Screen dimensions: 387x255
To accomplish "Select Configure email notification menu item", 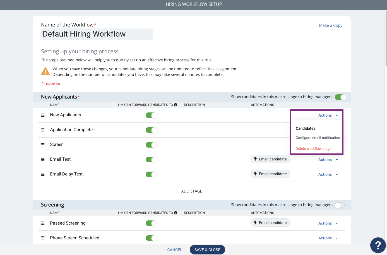I will (x=318, y=138).
